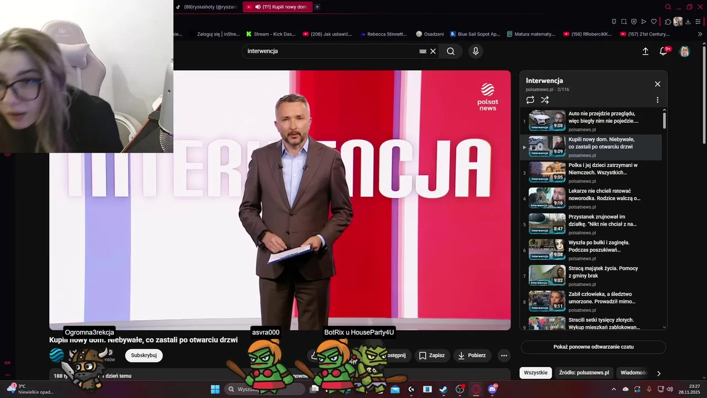Open Discord from the taskbar

pos(492,389)
